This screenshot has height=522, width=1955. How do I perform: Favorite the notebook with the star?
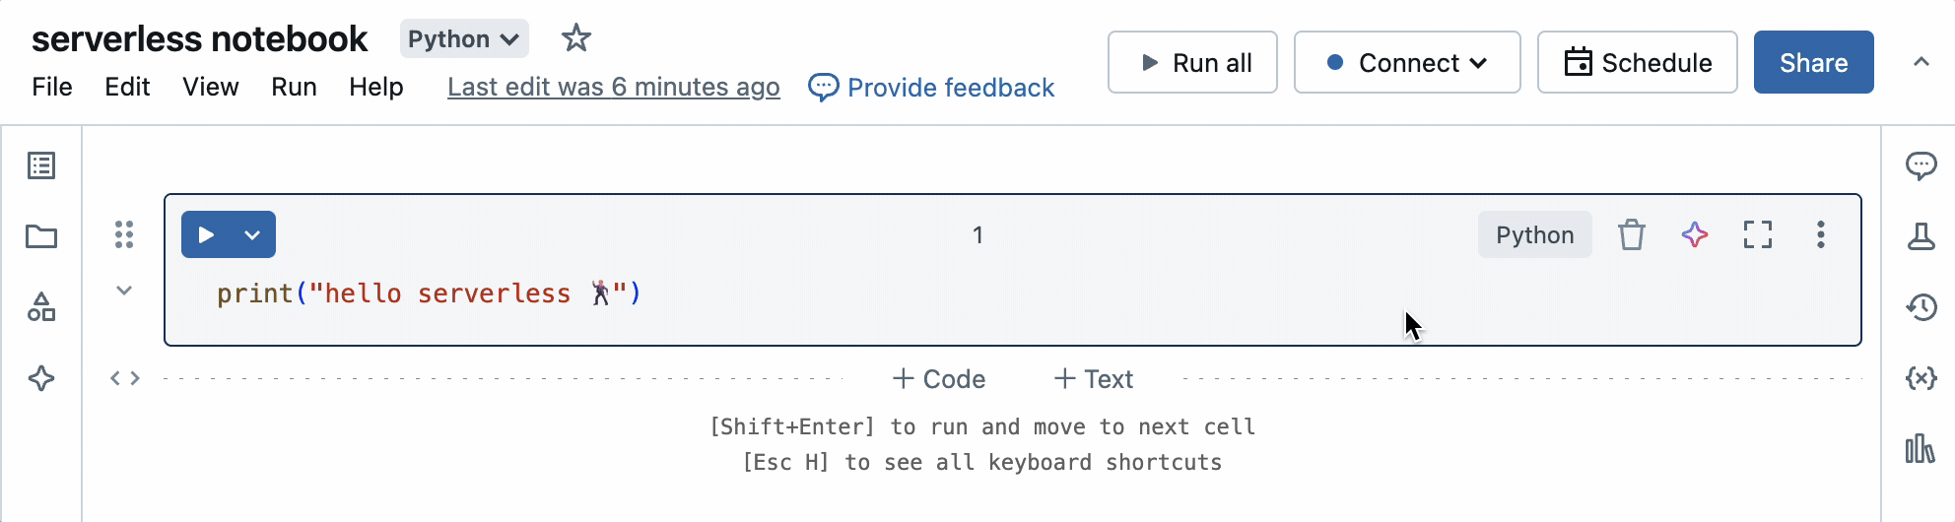tap(575, 38)
